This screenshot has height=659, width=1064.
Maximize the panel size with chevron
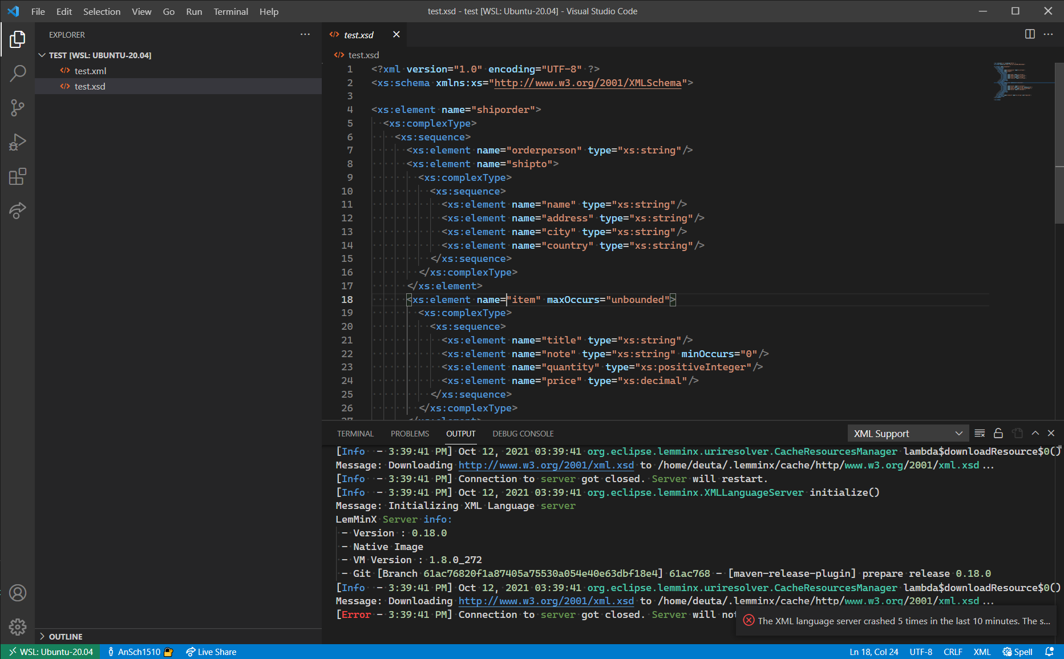(x=1035, y=433)
